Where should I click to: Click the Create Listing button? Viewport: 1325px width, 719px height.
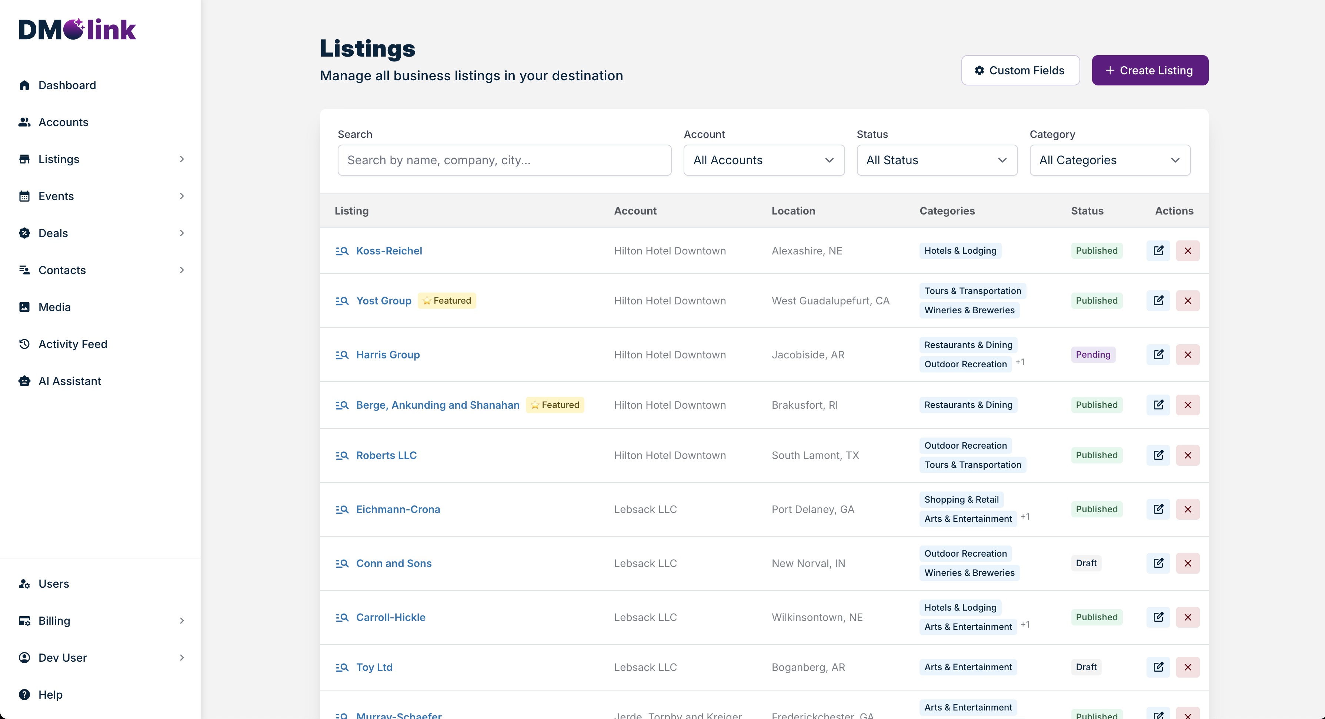[x=1149, y=70]
